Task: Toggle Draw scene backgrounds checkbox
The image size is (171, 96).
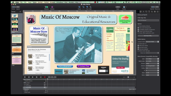Action: point(138,28)
